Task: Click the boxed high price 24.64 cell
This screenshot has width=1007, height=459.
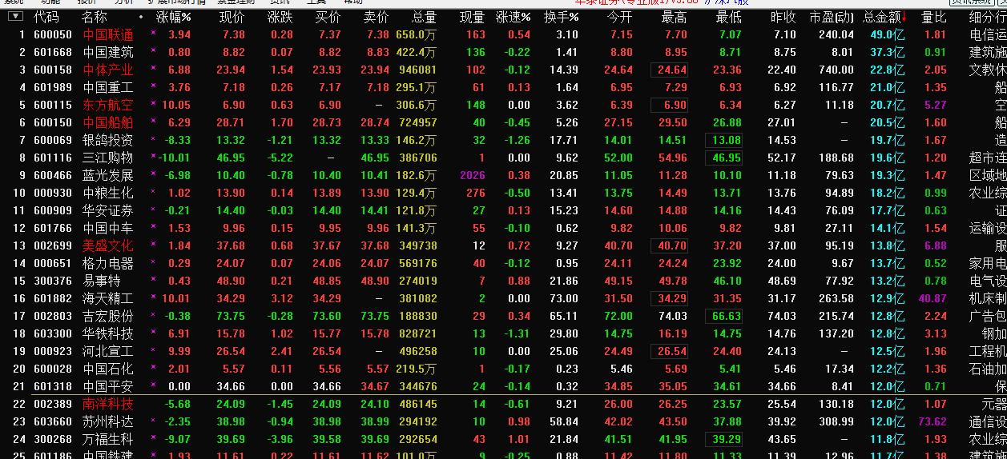Action: coord(670,70)
